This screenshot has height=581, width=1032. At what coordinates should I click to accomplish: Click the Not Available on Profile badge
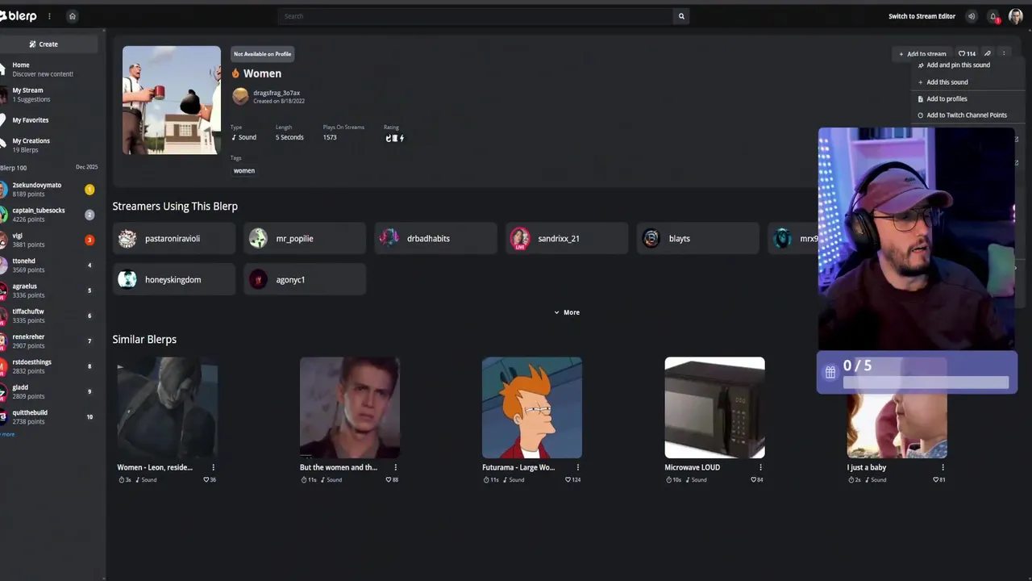262,54
